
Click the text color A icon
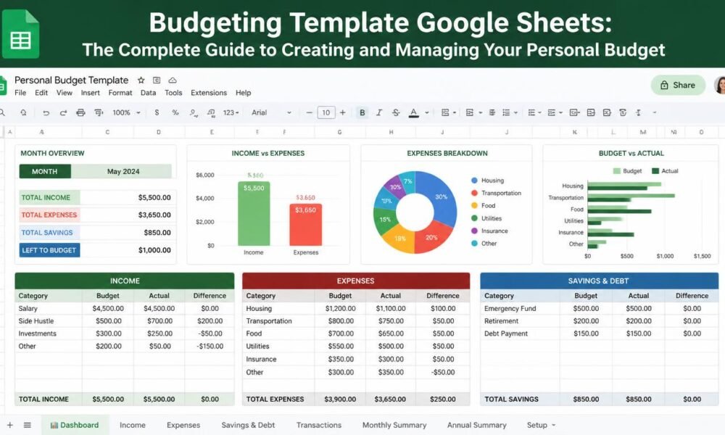414,112
